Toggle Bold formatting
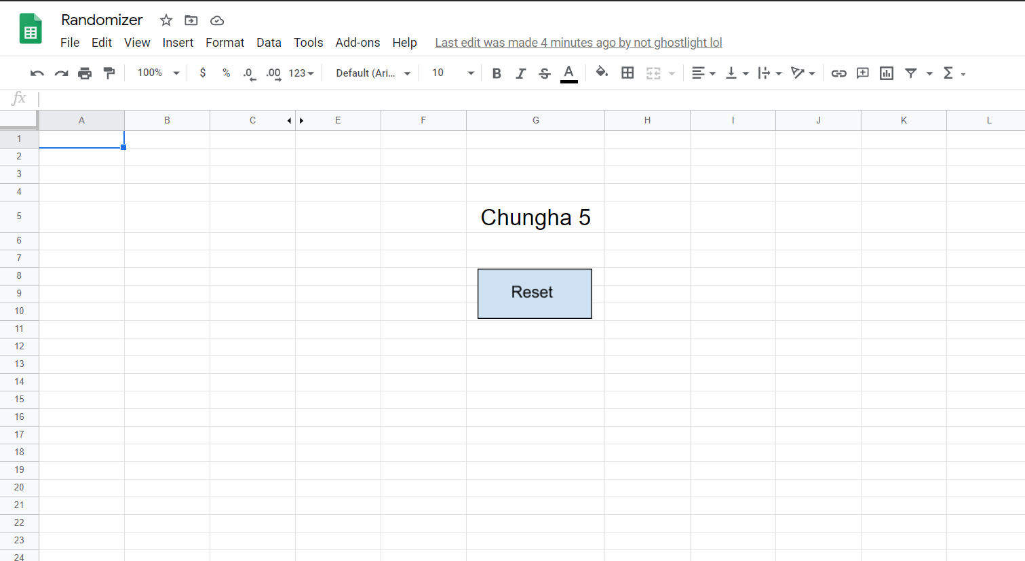1025x561 pixels. point(497,73)
